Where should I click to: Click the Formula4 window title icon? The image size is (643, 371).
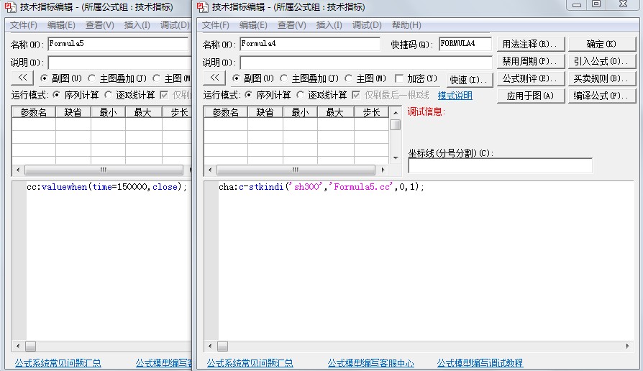click(x=203, y=7)
